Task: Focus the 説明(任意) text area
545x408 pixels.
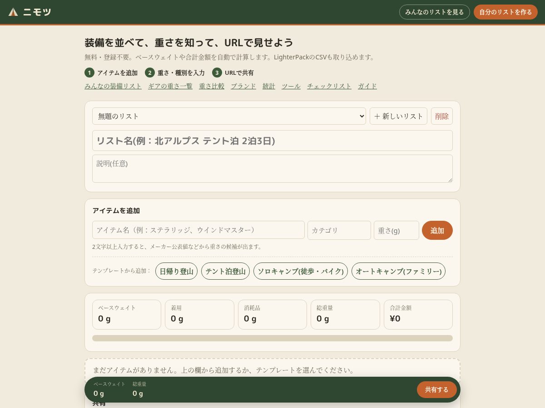Action: click(272, 169)
